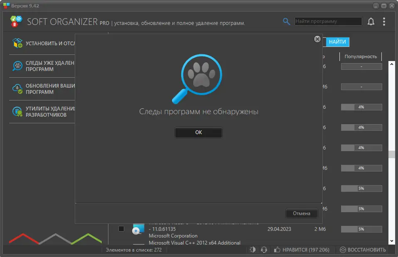
Task: Click the vertical scrollbar thumb
Action: (x=391, y=154)
